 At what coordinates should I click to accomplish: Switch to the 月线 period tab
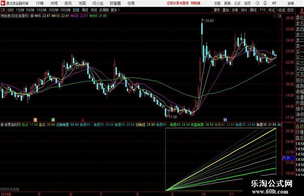[94, 10]
